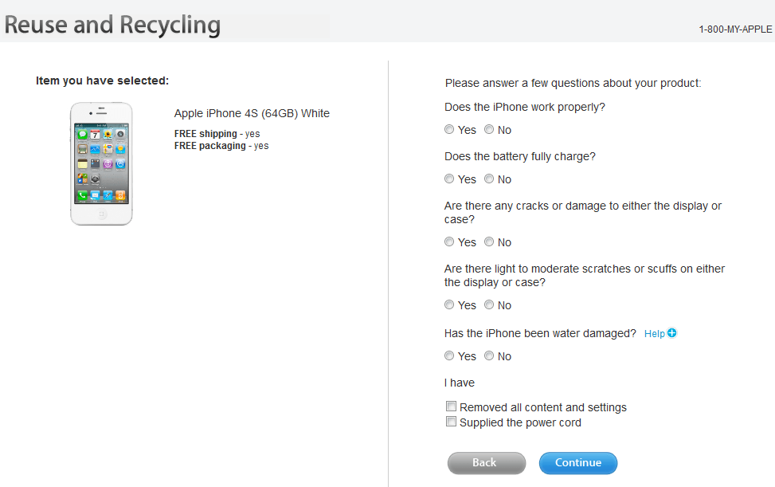775x487 pixels.
Task: Click the 1-800-MY-APPLE phone number
Action: point(735,29)
